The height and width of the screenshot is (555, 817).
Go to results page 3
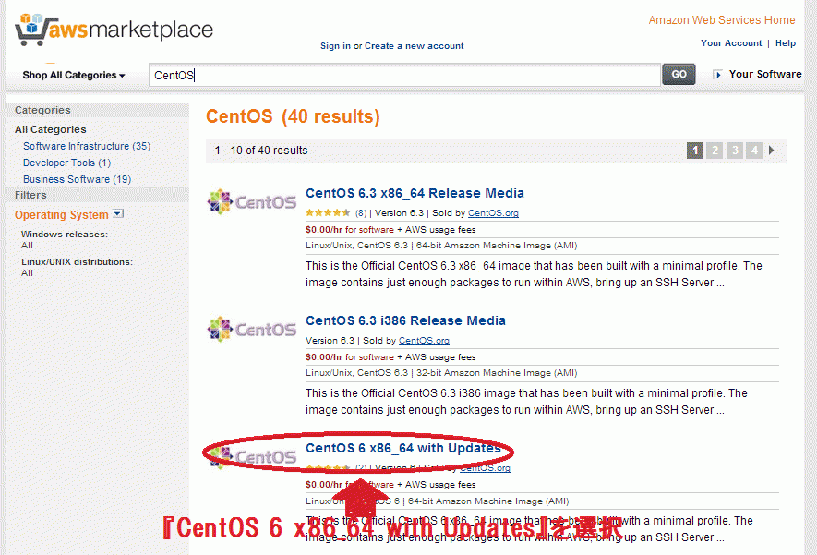(734, 151)
